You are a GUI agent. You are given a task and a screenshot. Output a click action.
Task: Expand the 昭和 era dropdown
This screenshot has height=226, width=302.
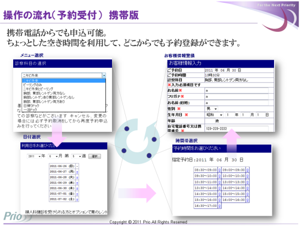pos(214,115)
